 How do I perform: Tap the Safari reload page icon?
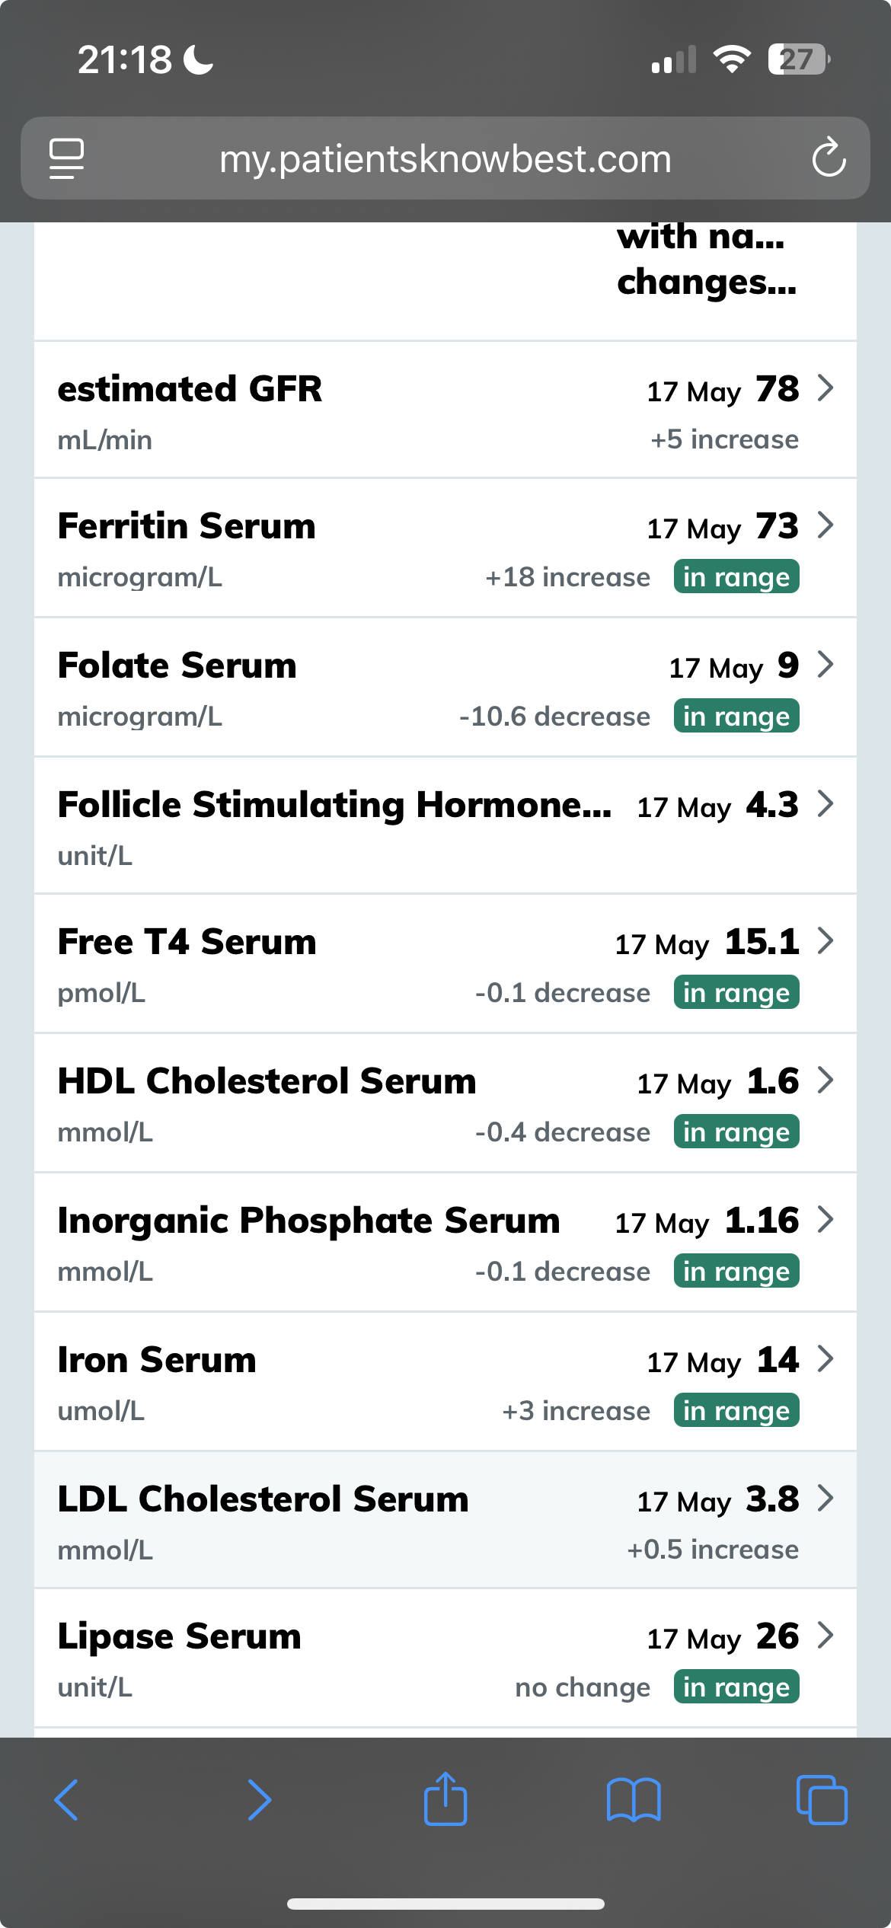coord(829,158)
